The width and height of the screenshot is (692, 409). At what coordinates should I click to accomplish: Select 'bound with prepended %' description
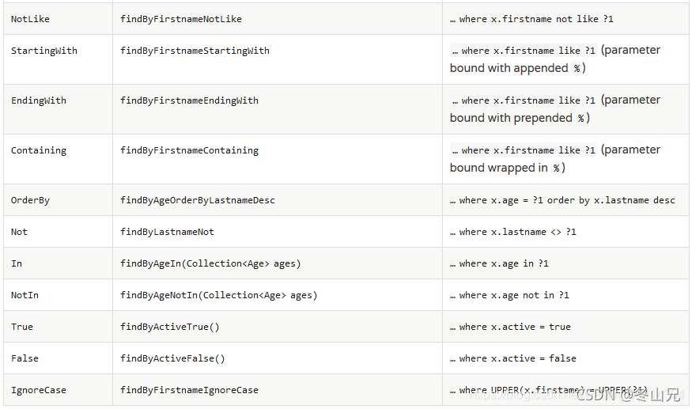point(520,119)
